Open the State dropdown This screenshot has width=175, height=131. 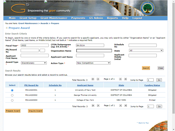(146, 50)
